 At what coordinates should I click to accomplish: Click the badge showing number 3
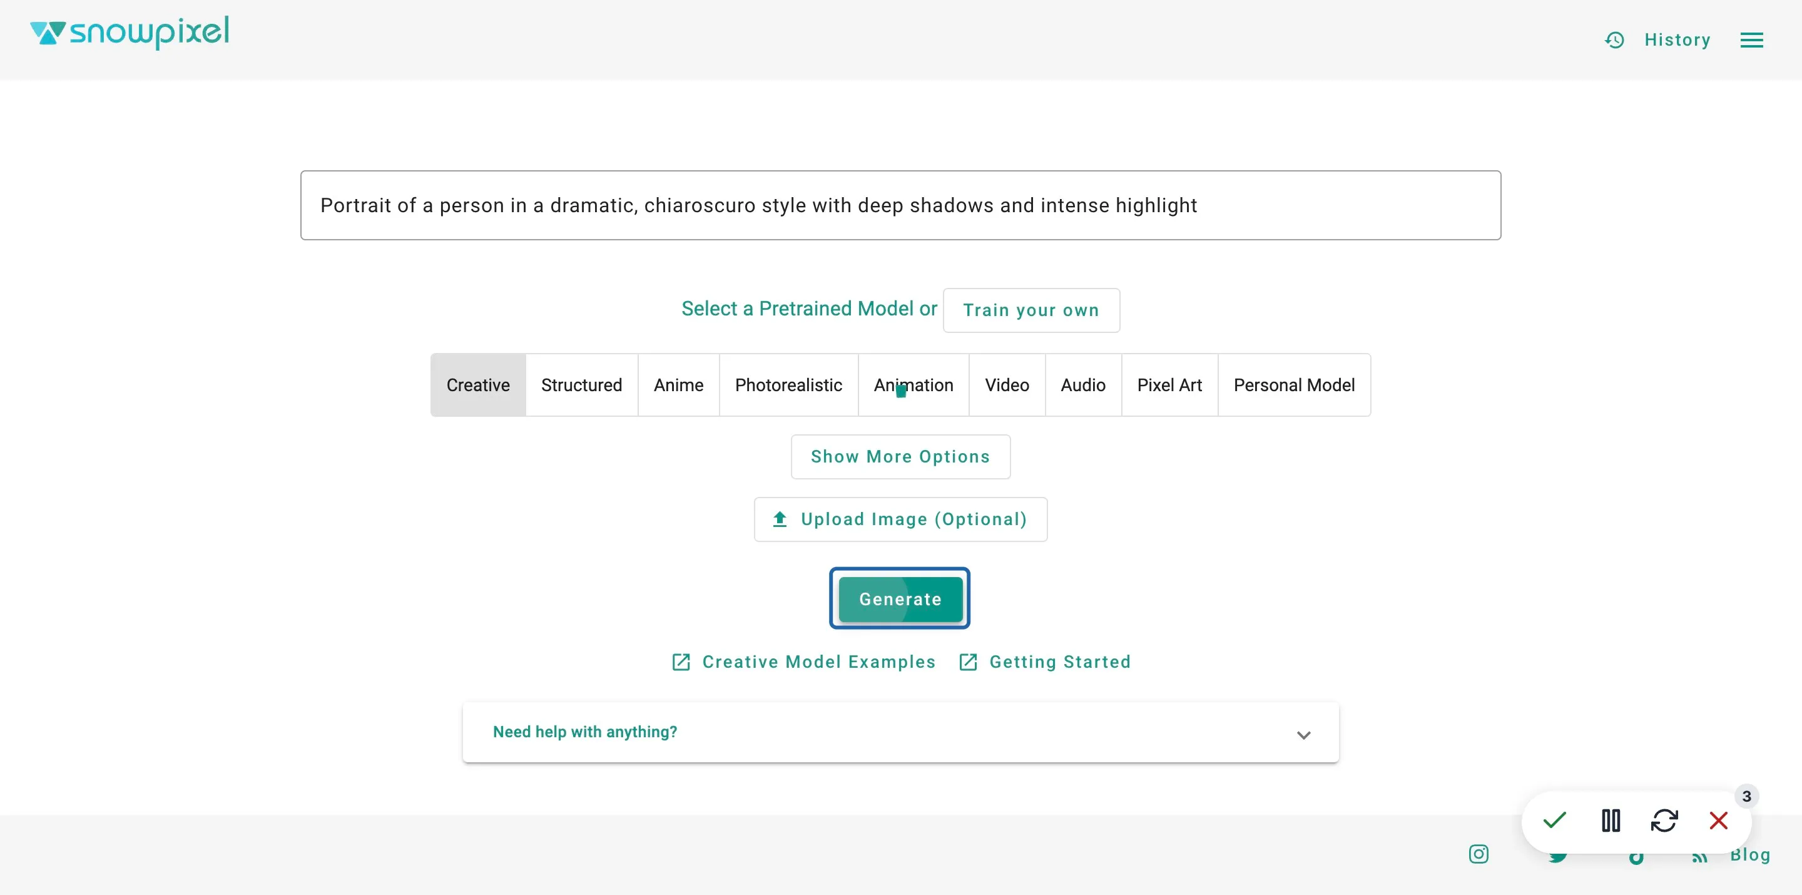point(1746,796)
